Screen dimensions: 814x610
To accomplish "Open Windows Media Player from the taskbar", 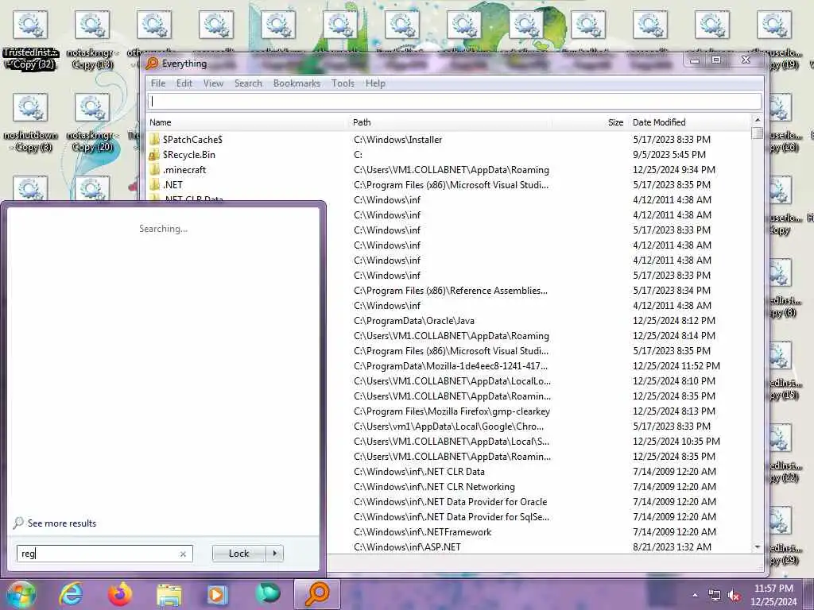I will tap(218, 594).
